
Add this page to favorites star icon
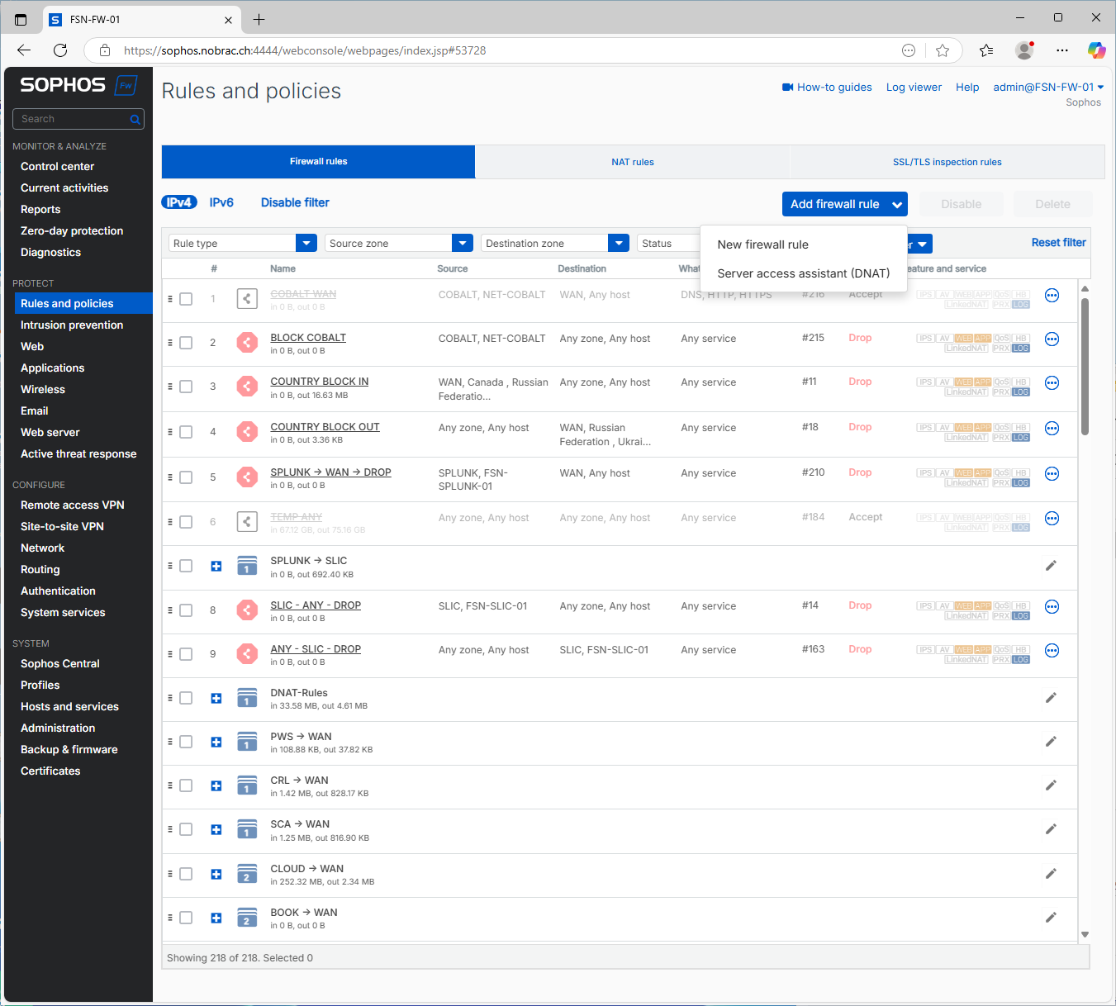(x=943, y=50)
